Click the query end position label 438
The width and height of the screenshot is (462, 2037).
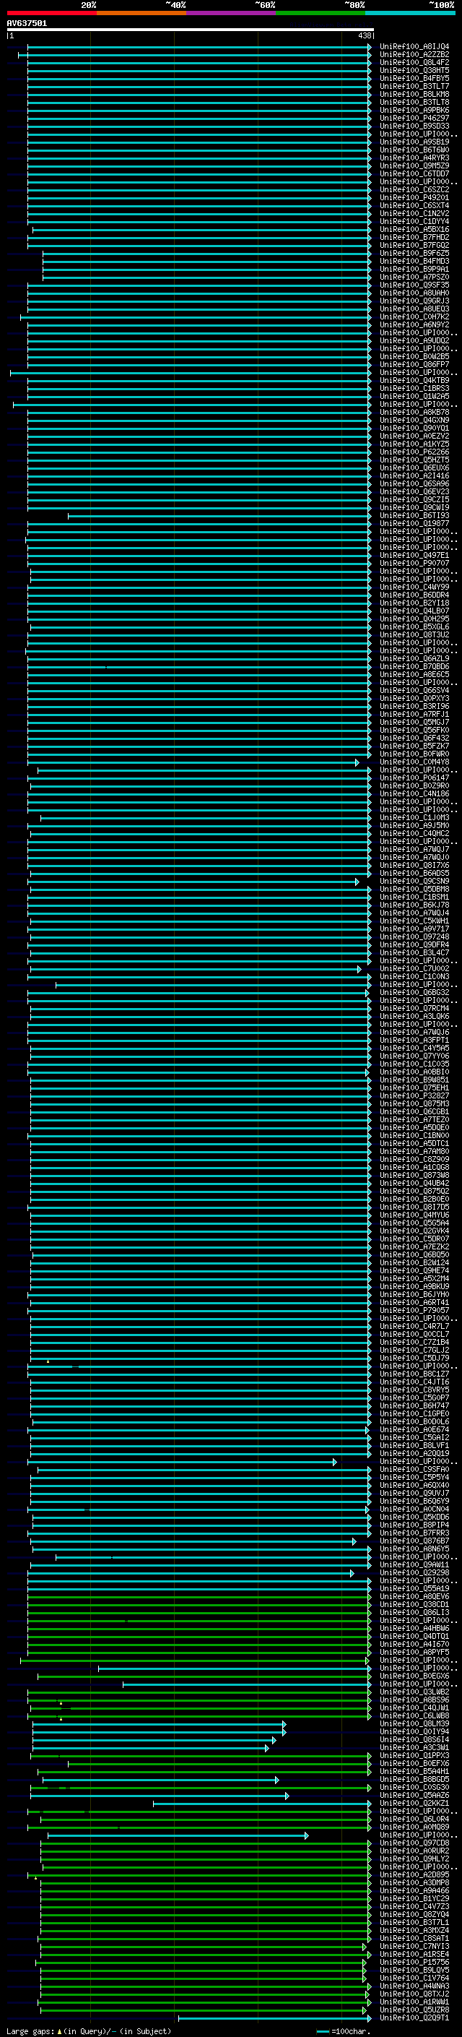365,35
